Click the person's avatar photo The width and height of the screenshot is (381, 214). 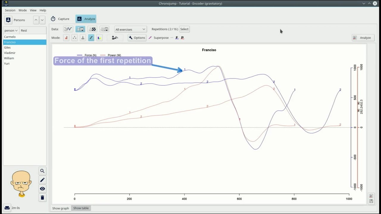click(x=21, y=184)
